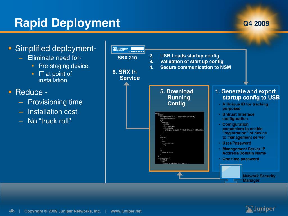Click the 'One time password' bullet
This screenshot has width=288, height=216.
click(241, 159)
